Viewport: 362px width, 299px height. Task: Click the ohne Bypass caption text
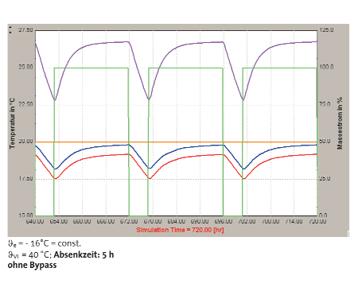click(x=32, y=265)
